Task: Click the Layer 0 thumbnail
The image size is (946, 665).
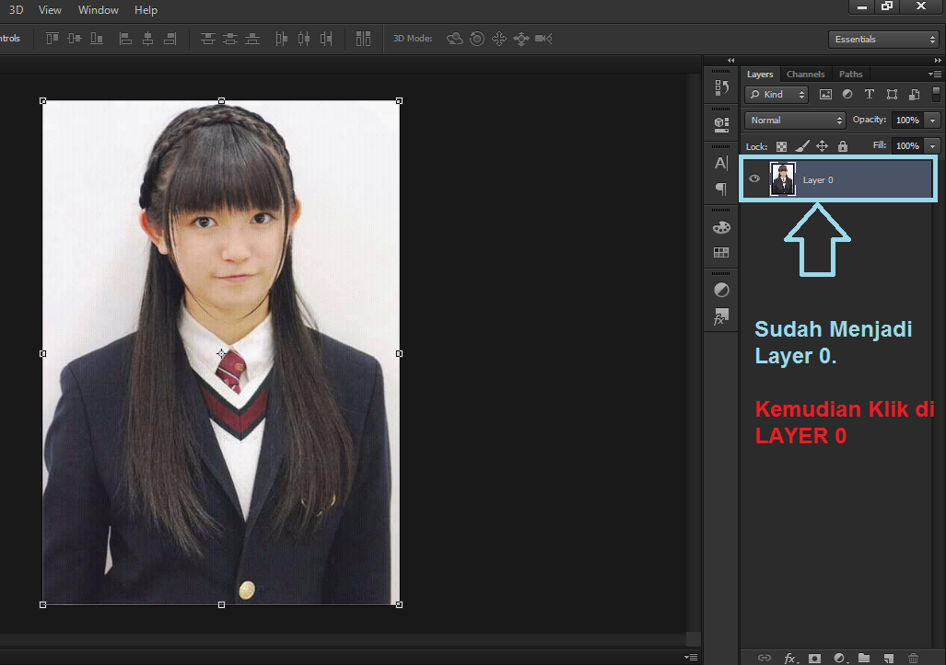Action: [x=782, y=179]
